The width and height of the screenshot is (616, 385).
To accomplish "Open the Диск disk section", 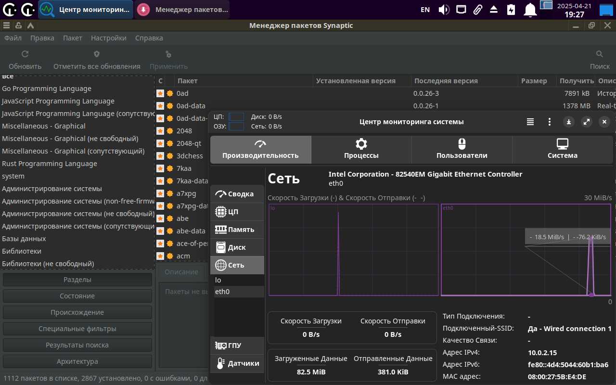I will pos(237,247).
